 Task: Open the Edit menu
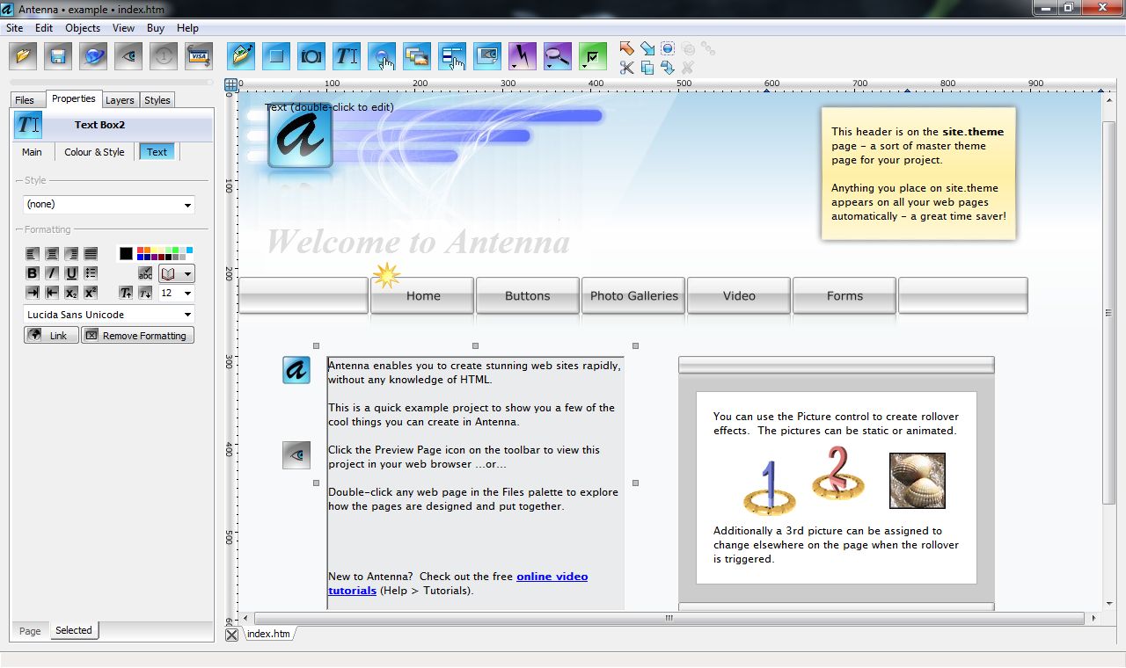tap(44, 28)
